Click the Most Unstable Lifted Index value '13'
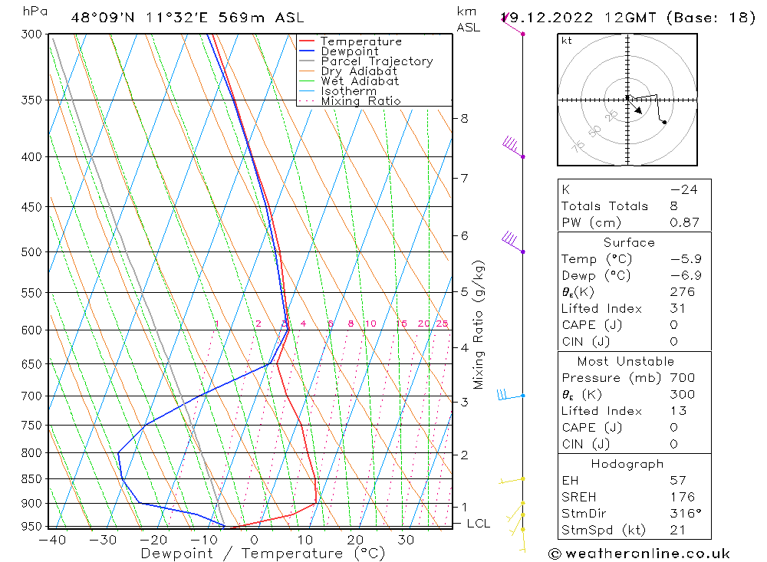Image resolution: width=767 pixels, height=562 pixels. (x=678, y=412)
